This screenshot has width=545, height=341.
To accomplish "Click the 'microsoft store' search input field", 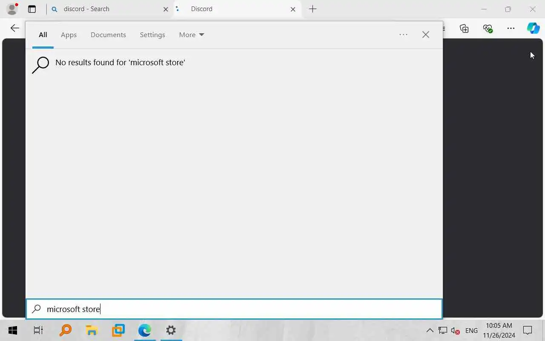I will click(x=234, y=309).
